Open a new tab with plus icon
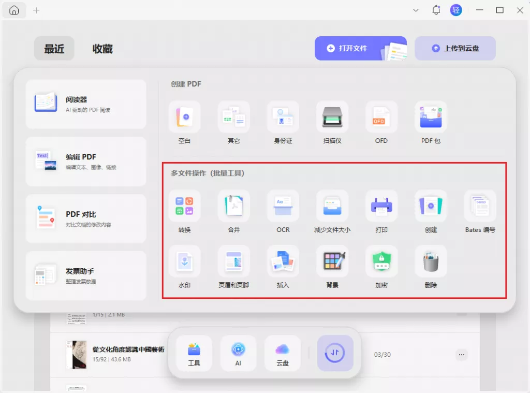This screenshot has height=393, width=530. point(37,10)
